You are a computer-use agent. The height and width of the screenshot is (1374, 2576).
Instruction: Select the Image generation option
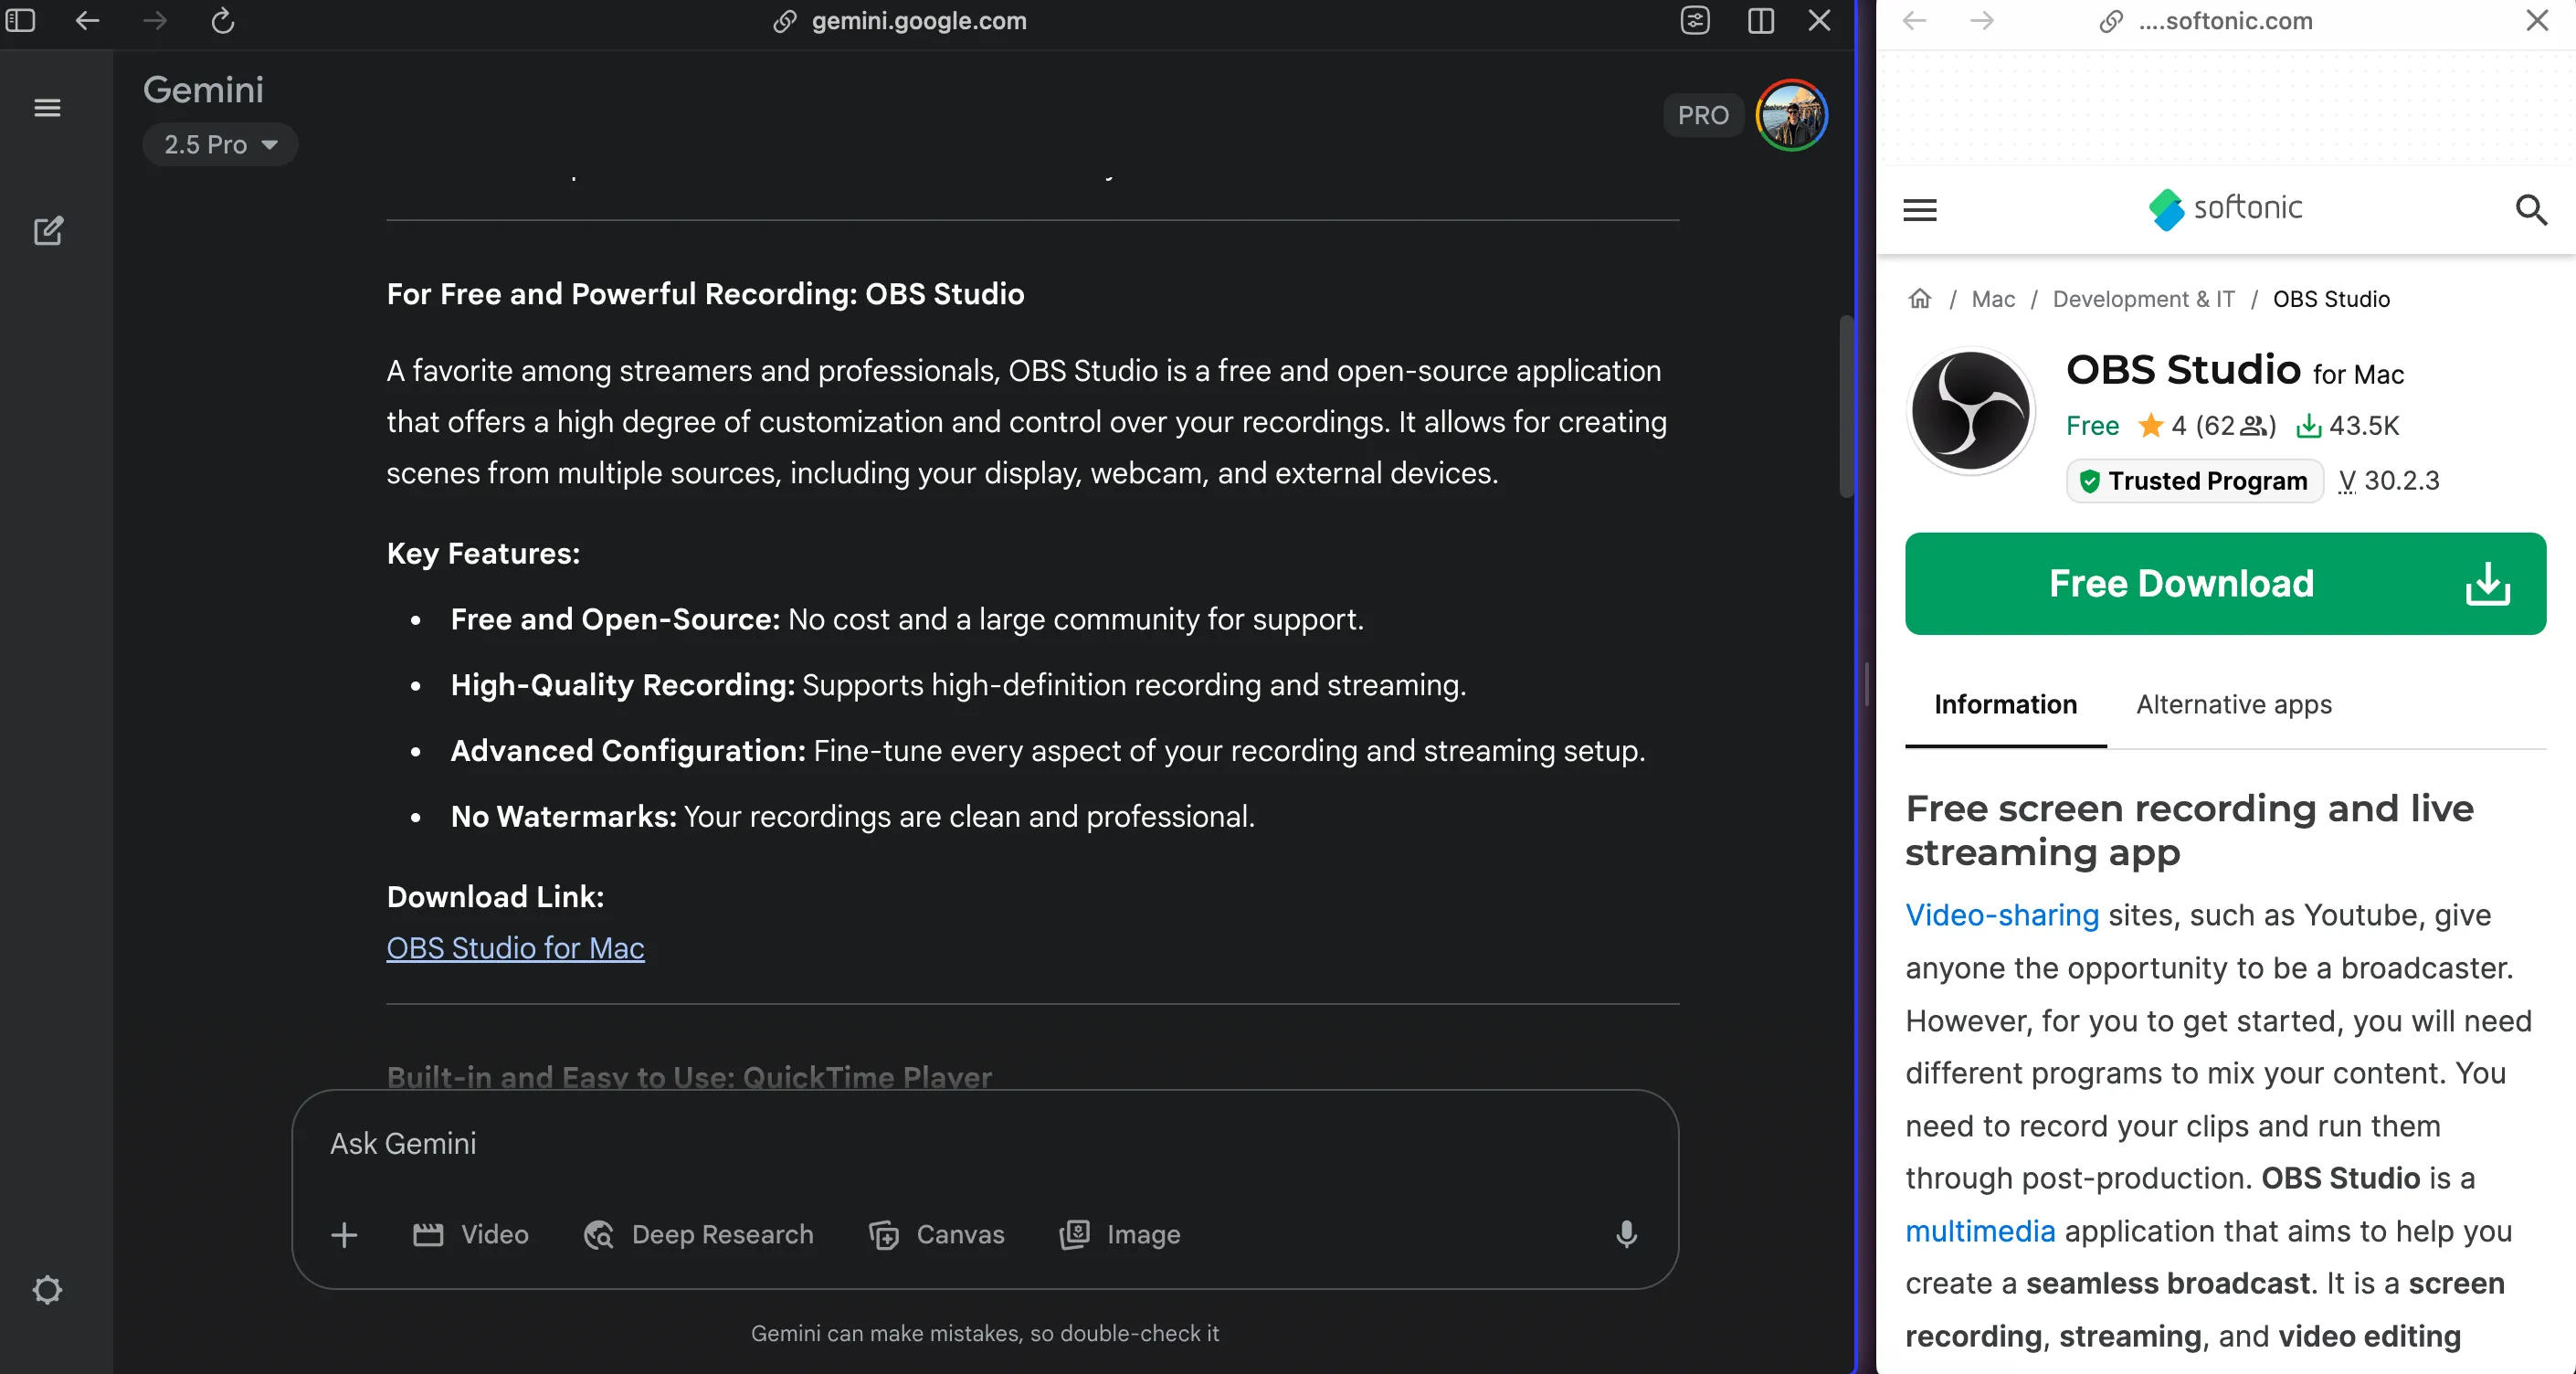(x=1119, y=1235)
